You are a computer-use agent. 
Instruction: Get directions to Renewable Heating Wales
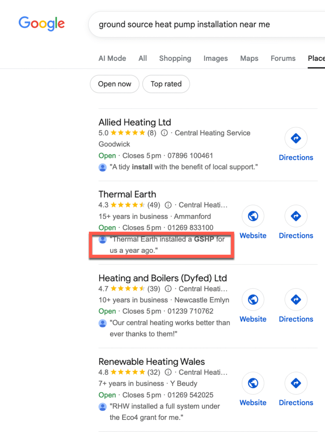pos(296,383)
